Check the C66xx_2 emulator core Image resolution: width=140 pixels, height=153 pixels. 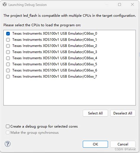pyautogui.click(x=8, y=46)
